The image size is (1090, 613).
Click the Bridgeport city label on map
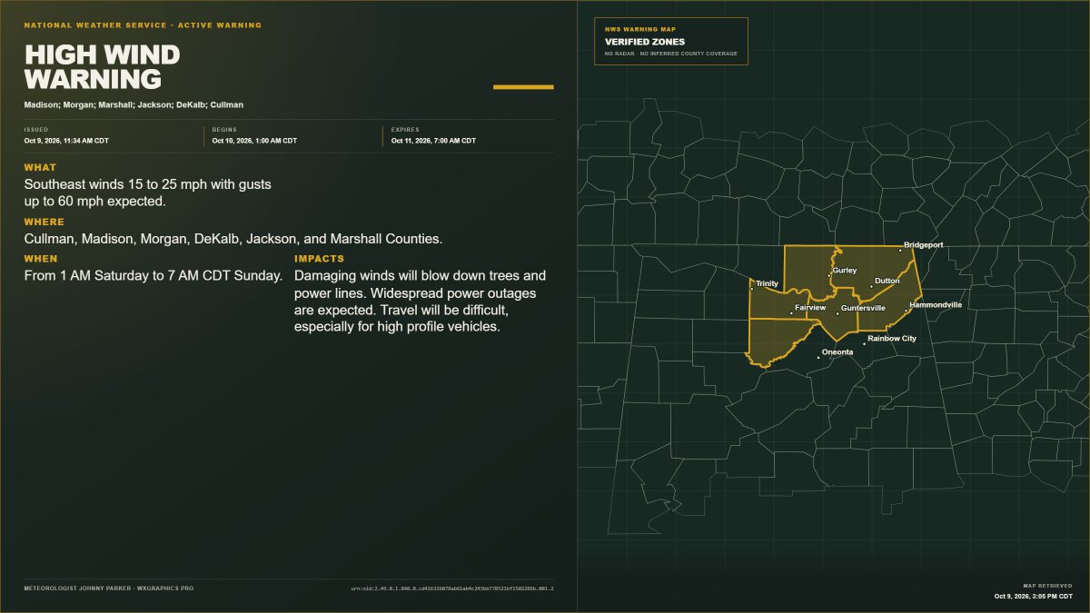(x=923, y=245)
